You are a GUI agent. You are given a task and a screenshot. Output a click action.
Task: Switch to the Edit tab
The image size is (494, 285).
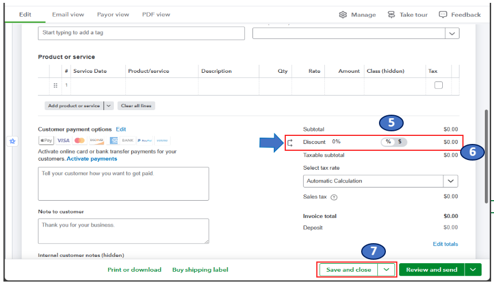(x=25, y=14)
